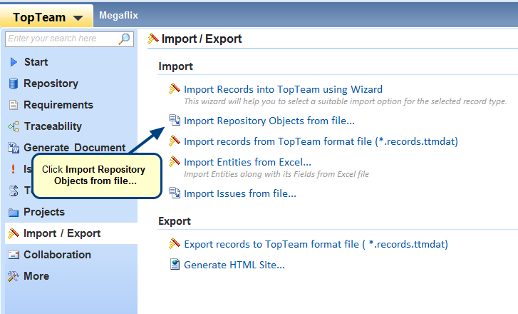
Task: Open Import Records into TopTeam using Wizard
Action: click(x=283, y=89)
